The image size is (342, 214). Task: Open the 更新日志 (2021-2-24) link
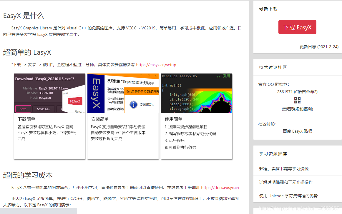[319, 47]
